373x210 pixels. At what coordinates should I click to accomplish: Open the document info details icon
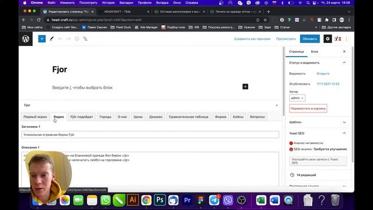pos(77,39)
